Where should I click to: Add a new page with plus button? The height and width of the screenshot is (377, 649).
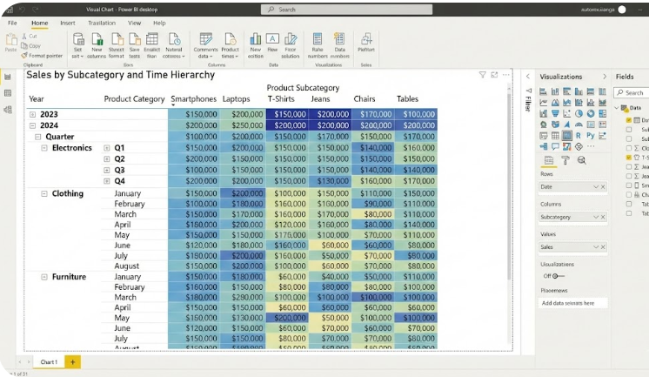click(x=72, y=361)
